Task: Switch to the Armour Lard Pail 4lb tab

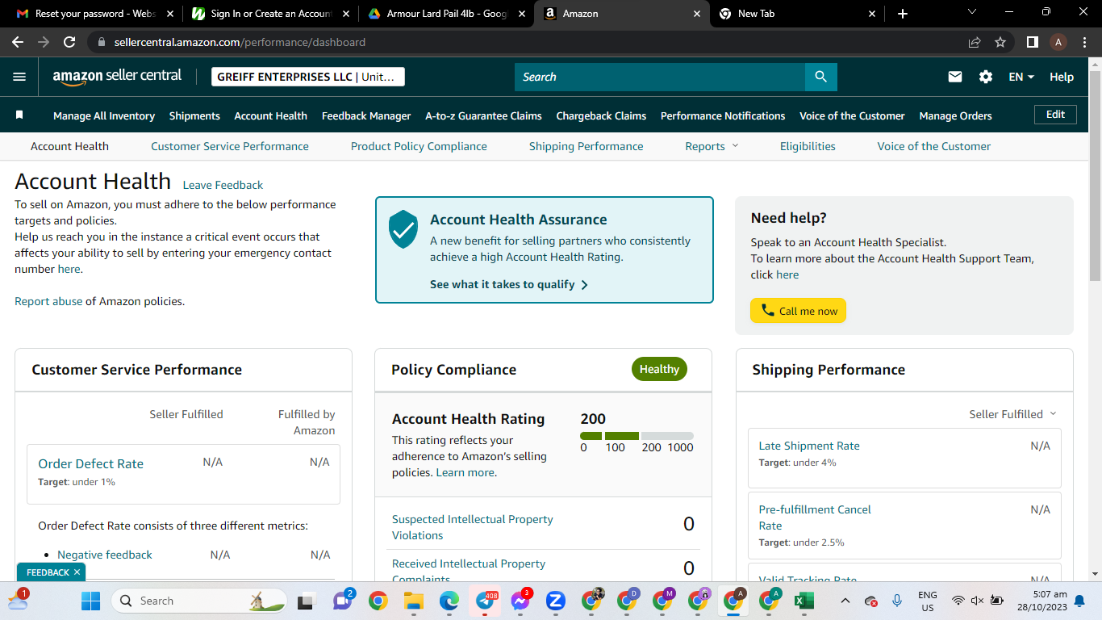Action: pos(446,14)
